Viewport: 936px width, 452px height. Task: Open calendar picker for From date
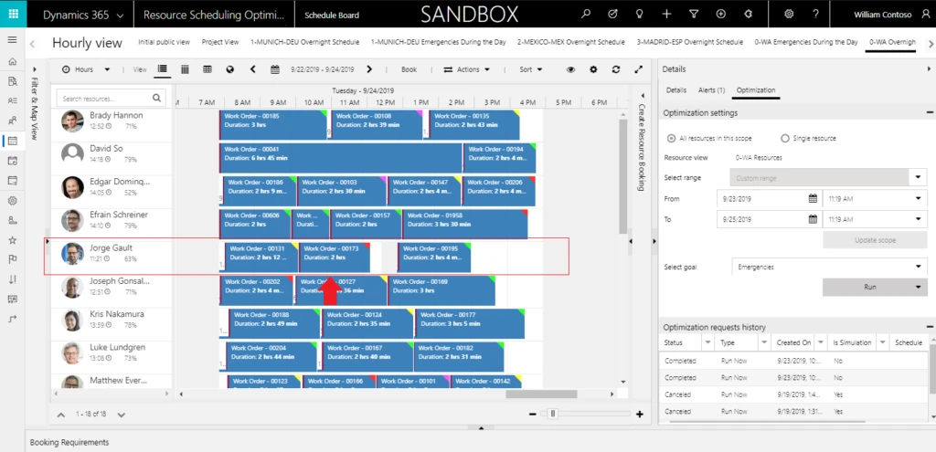pyautogui.click(x=813, y=198)
